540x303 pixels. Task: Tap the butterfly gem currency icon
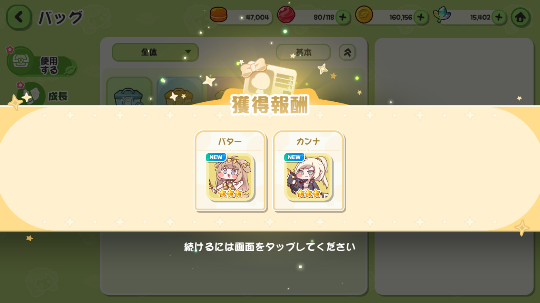pos(442,15)
